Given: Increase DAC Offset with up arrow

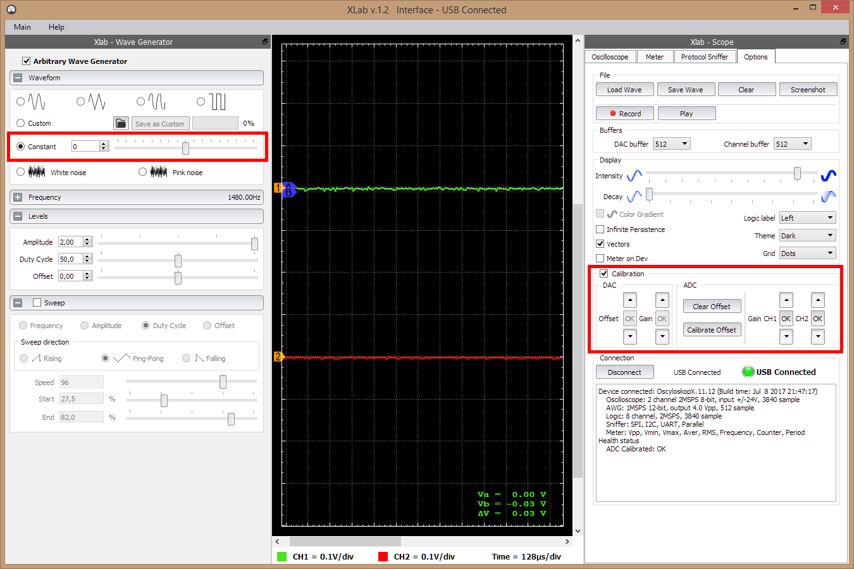Looking at the screenshot, I should pos(629,300).
